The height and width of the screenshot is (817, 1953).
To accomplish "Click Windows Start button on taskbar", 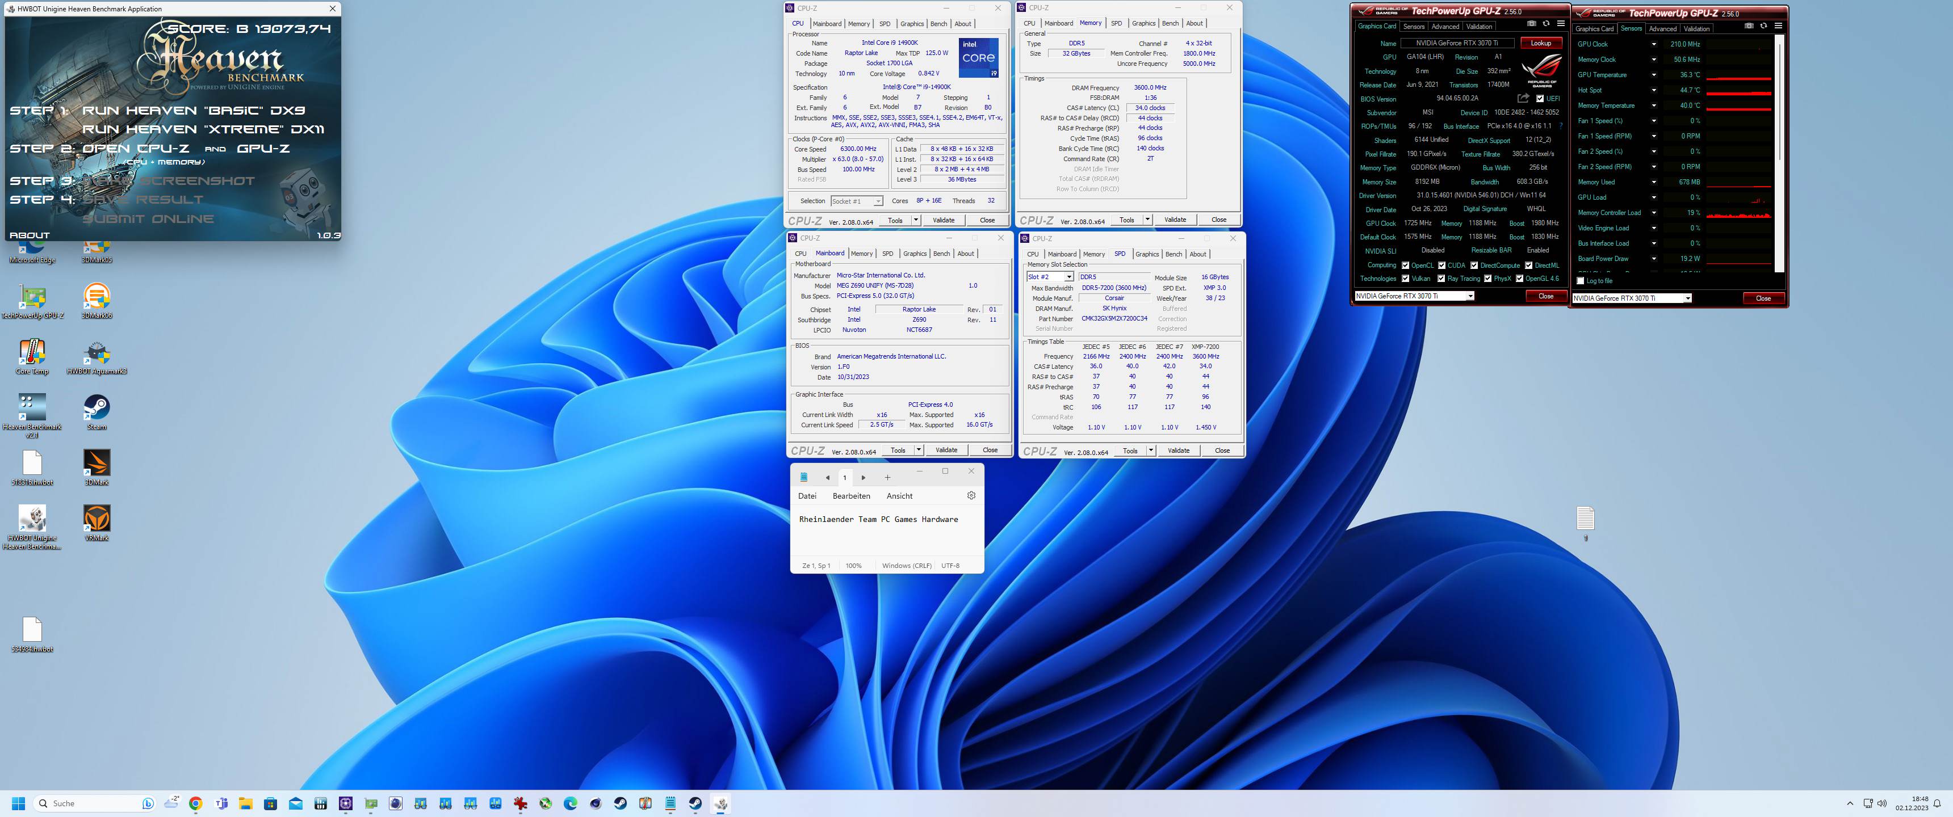I will tap(19, 803).
